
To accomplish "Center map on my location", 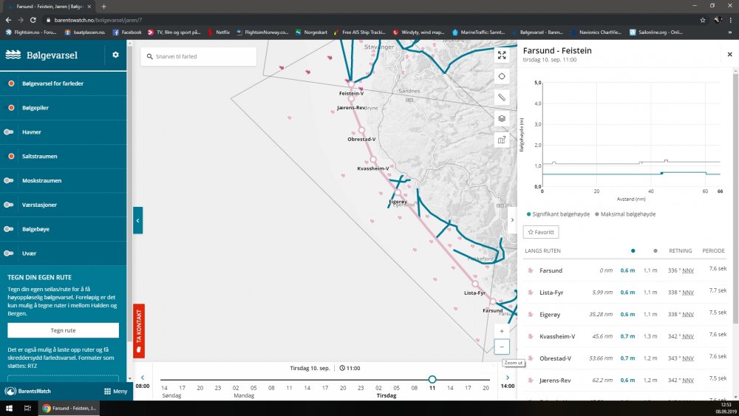I will (x=502, y=76).
